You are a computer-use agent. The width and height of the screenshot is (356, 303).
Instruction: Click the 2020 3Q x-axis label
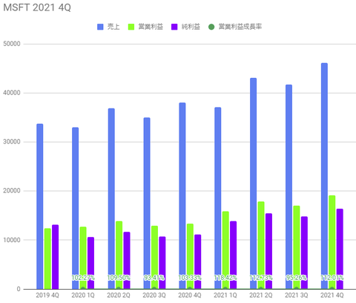(x=154, y=296)
